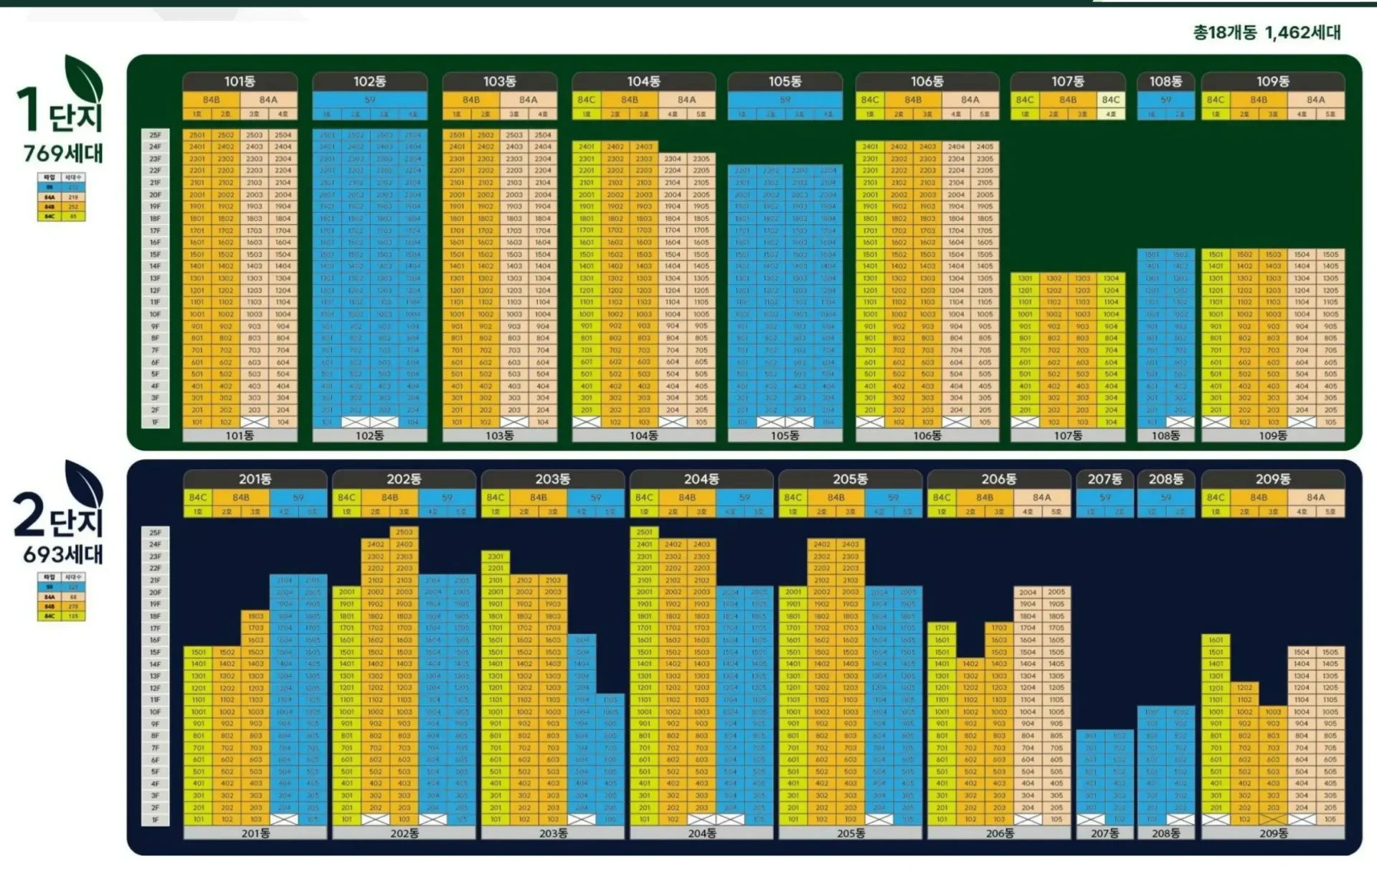Select unit 1202 in 209동
The image size is (1377, 872).
coord(1244,688)
